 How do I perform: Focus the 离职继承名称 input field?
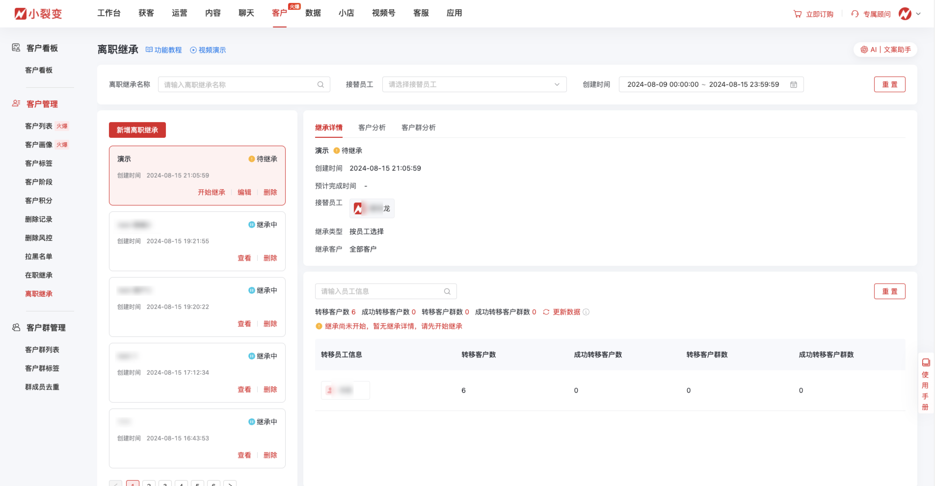(244, 84)
